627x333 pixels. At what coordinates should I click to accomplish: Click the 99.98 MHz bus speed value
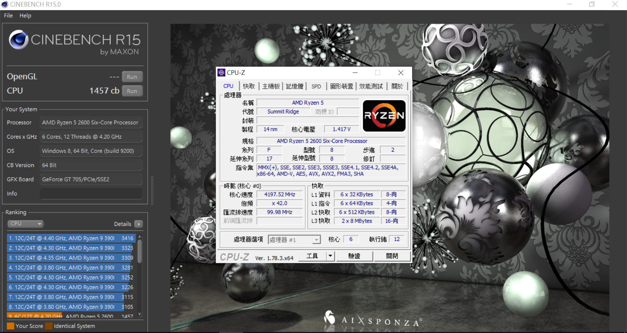pos(280,212)
